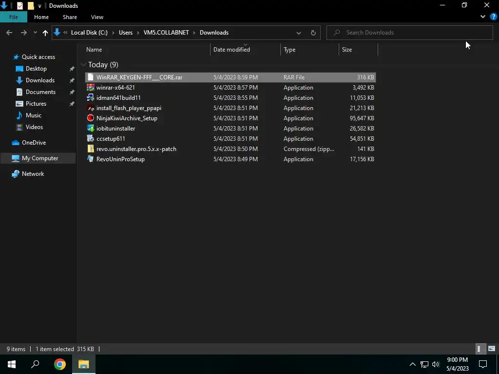Open the network status tray icon

[x=424, y=364]
